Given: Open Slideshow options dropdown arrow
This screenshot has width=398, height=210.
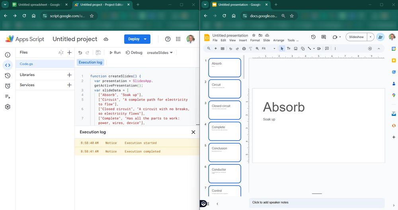Looking at the screenshot, I should tap(371, 37).
